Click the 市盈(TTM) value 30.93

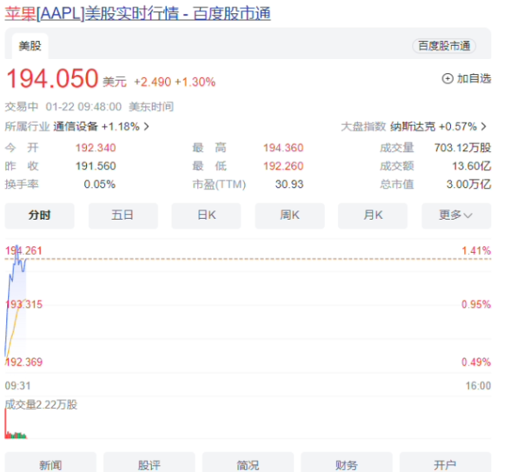coord(289,184)
